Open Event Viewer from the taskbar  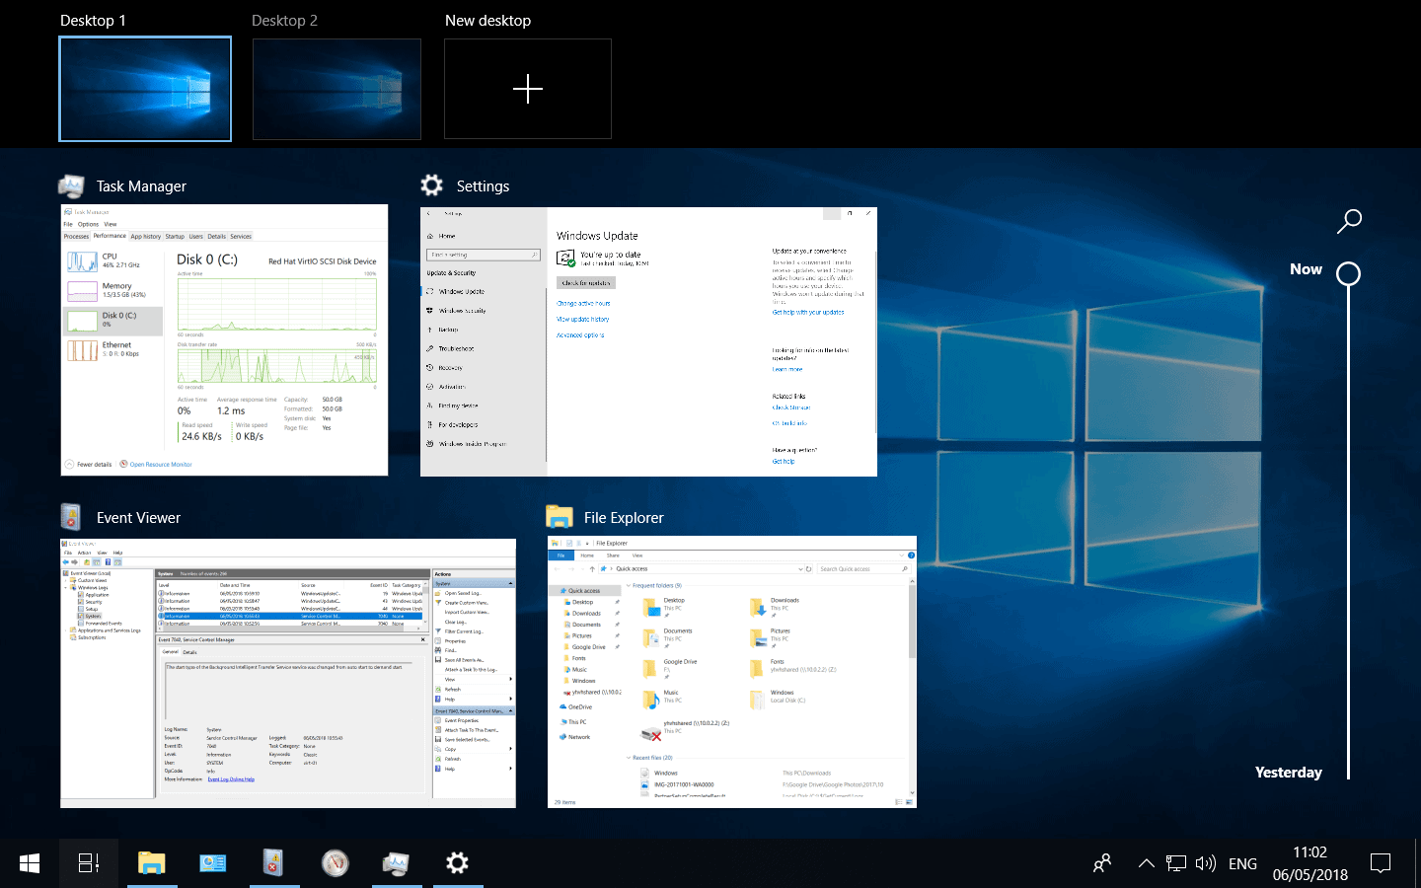(274, 863)
